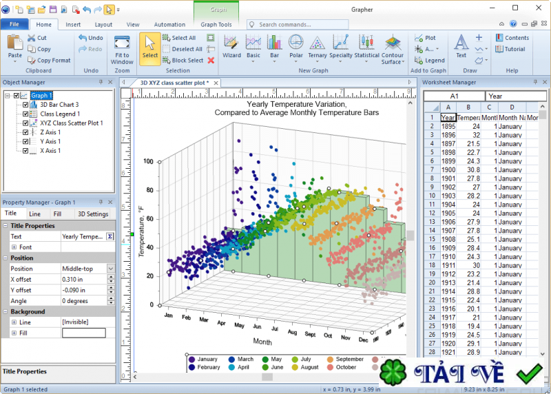551x394 pixels.
Task: Close the 3D XYZ class scatter plot tab
Action: (216, 83)
